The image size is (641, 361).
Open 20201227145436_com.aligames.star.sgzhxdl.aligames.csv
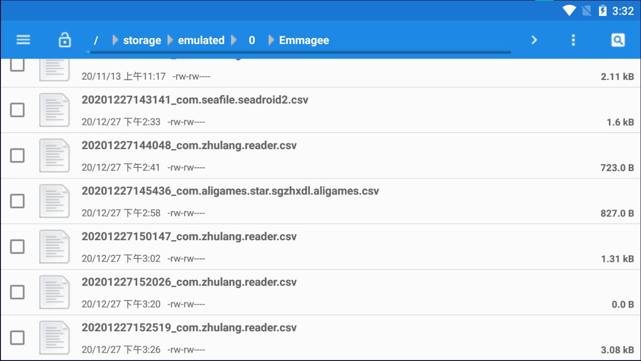pyautogui.click(x=230, y=191)
